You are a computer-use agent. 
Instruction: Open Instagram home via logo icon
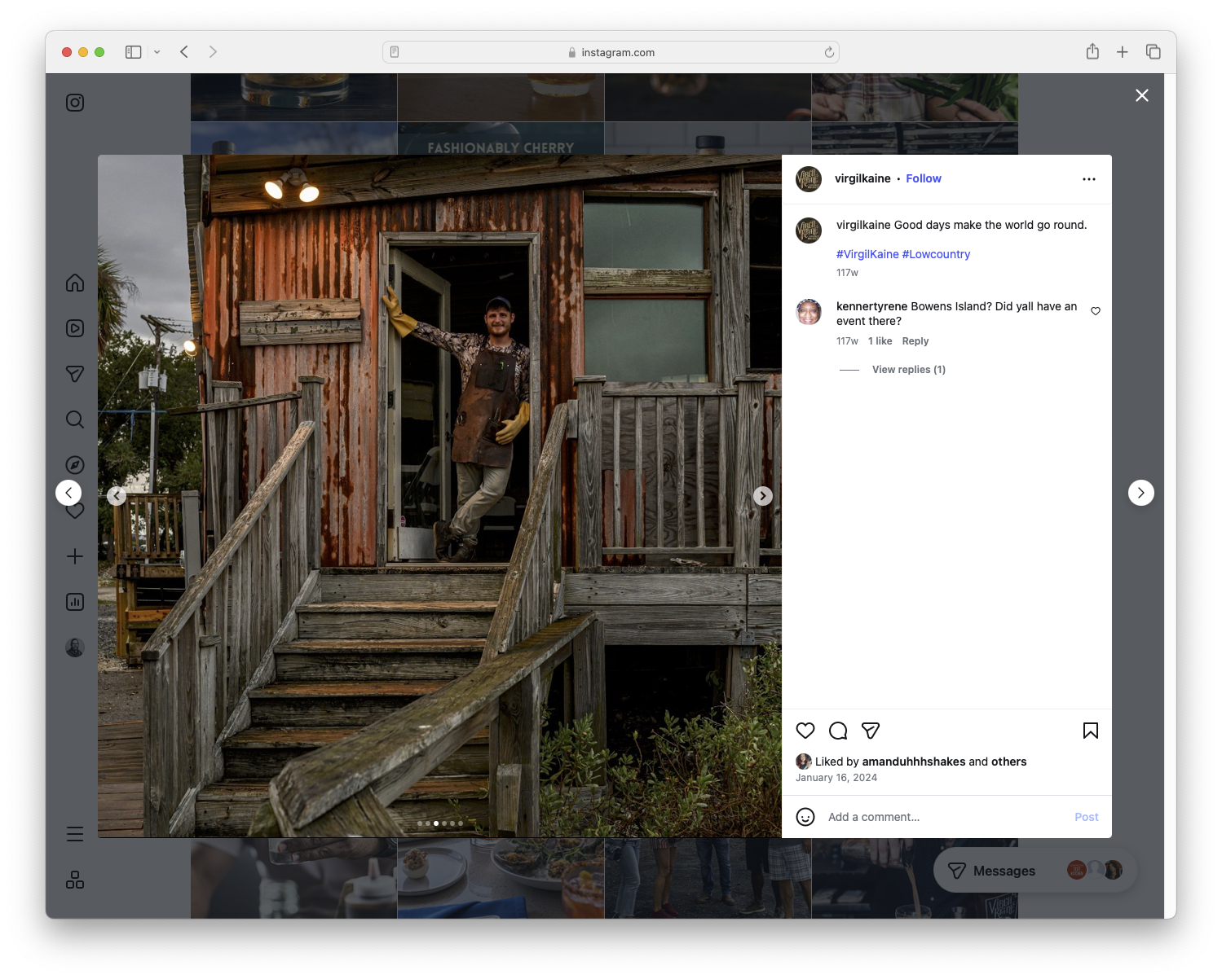click(75, 103)
